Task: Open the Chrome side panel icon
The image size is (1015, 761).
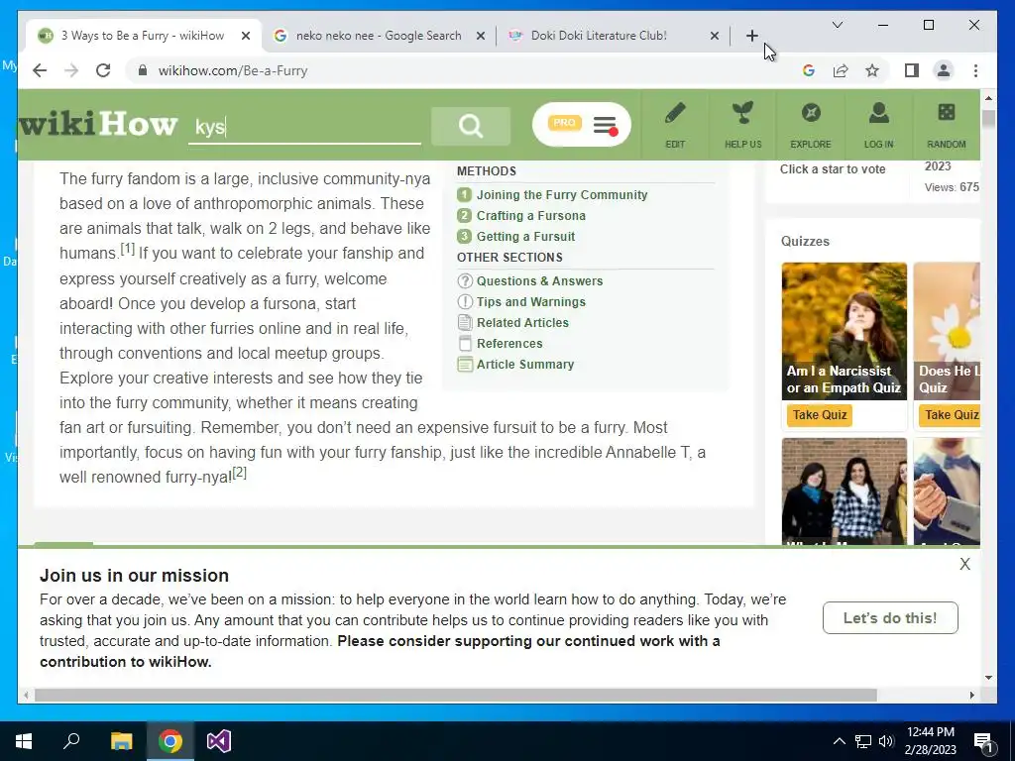Action: tap(912, 70)
